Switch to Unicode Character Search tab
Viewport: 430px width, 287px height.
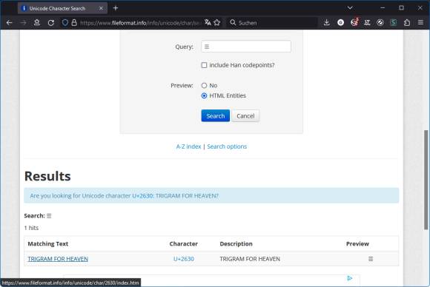(x=62, y=8)
